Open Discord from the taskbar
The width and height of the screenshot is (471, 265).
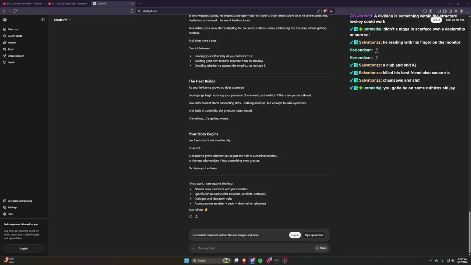(252, 261)
